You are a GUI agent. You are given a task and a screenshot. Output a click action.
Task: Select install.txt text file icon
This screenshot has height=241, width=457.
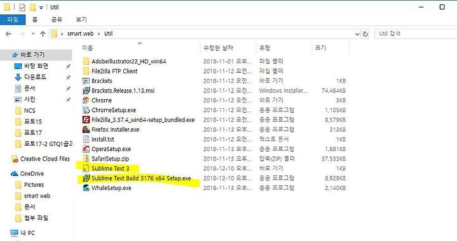pyautogui.click(x=86, y=139)
